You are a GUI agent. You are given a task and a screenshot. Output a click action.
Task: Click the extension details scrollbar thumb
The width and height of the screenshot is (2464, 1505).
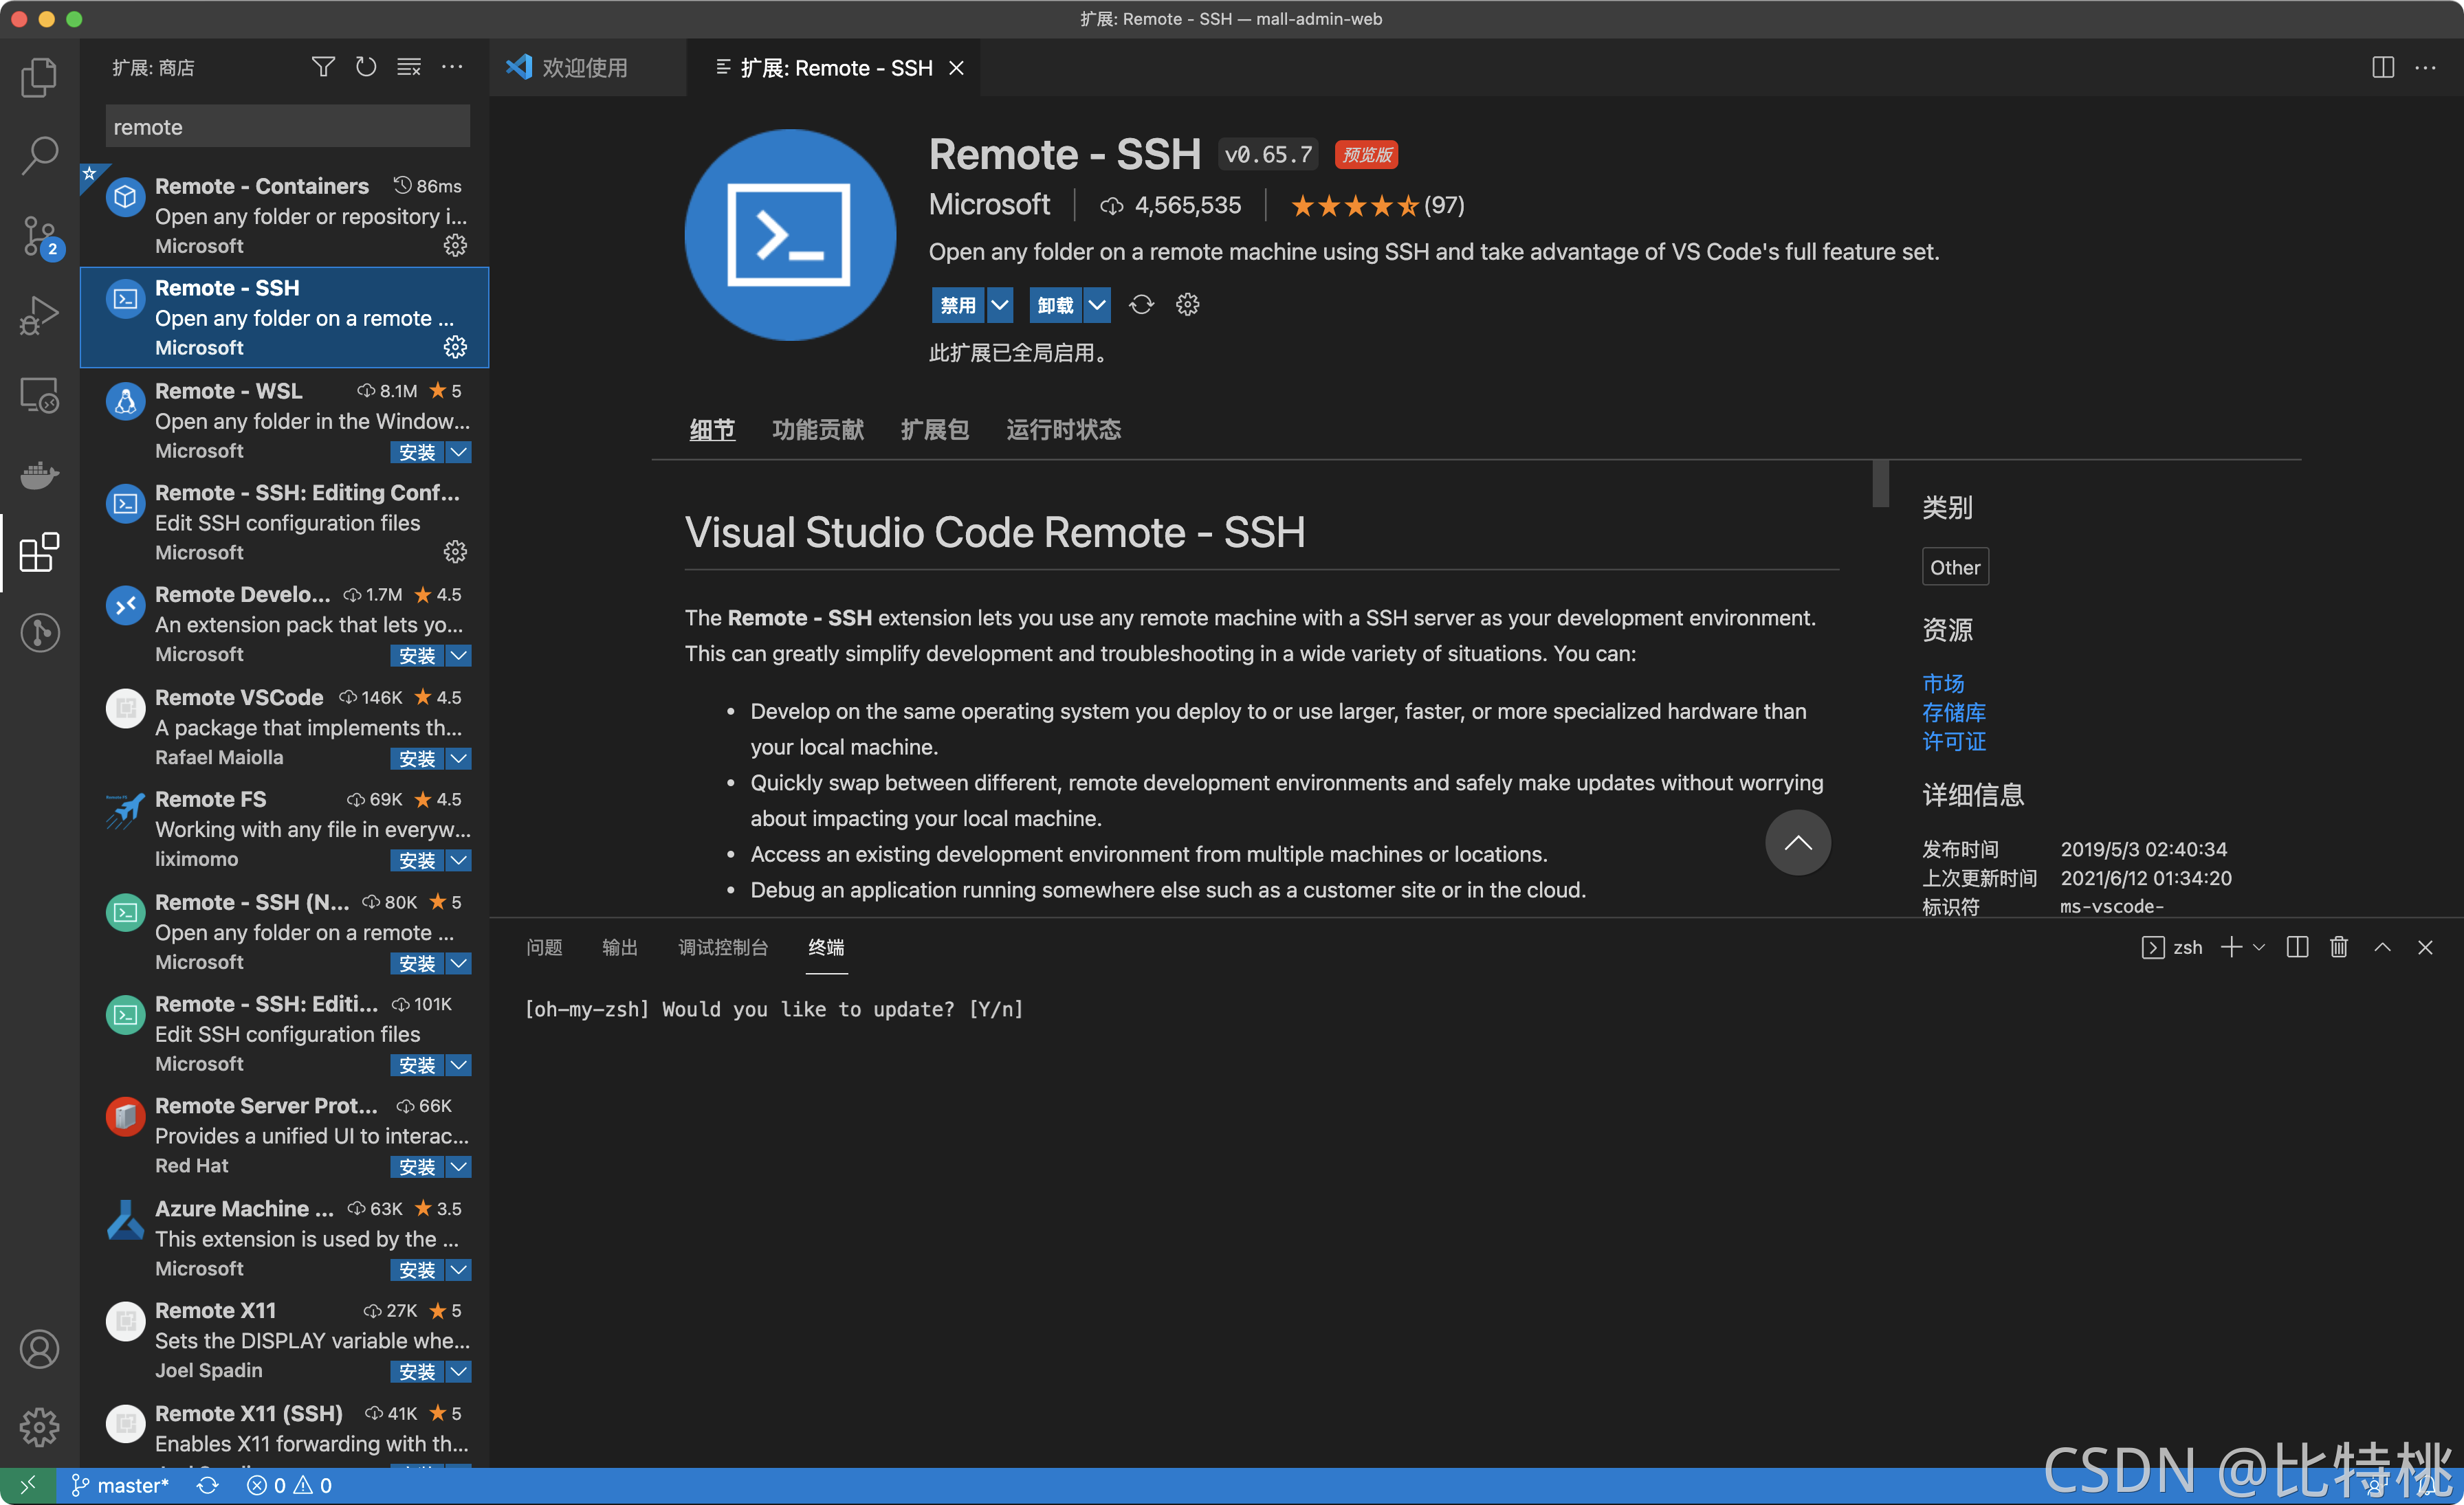click(x=1881, y=484)
